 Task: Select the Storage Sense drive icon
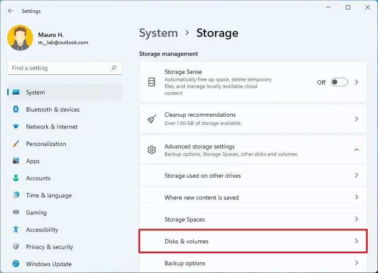(x=151, y=82)
